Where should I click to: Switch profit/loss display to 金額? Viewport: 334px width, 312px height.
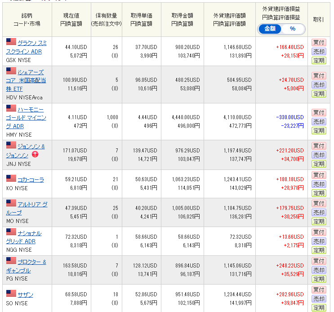(270, 29)
